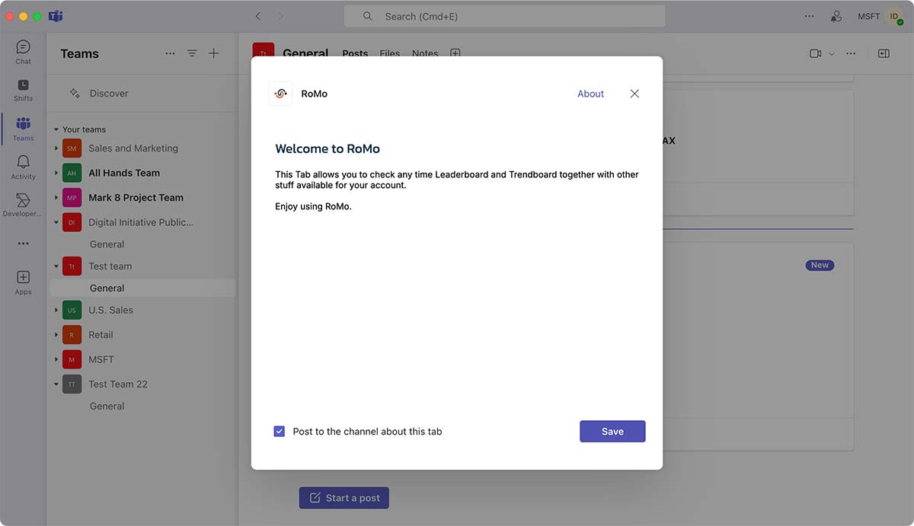Viewport: 914px width, 526px height.
Task: Open the Shifts app
Action: coord(23,90)
